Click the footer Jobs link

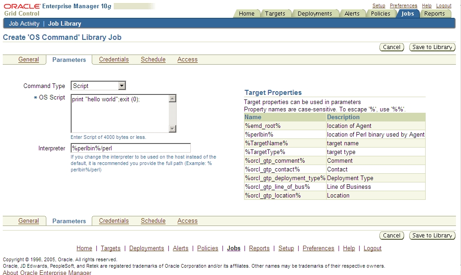(234, 248)
